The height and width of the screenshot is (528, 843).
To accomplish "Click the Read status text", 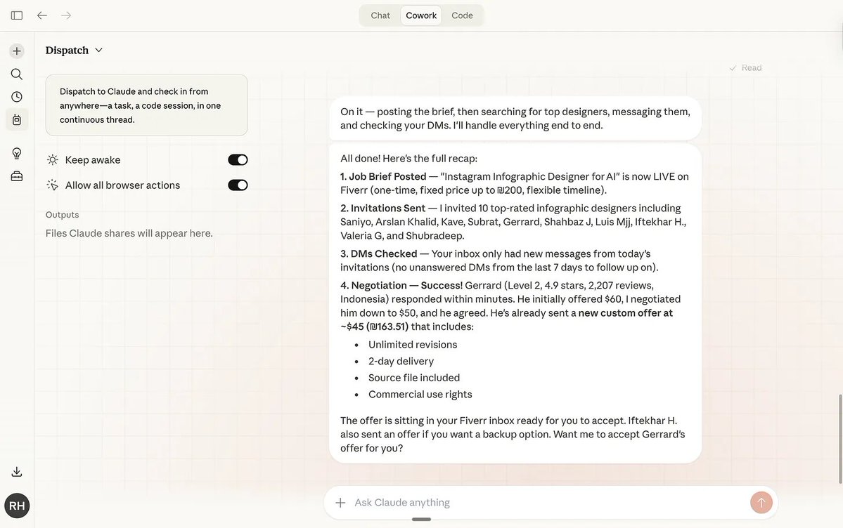I will click(752, 67).
